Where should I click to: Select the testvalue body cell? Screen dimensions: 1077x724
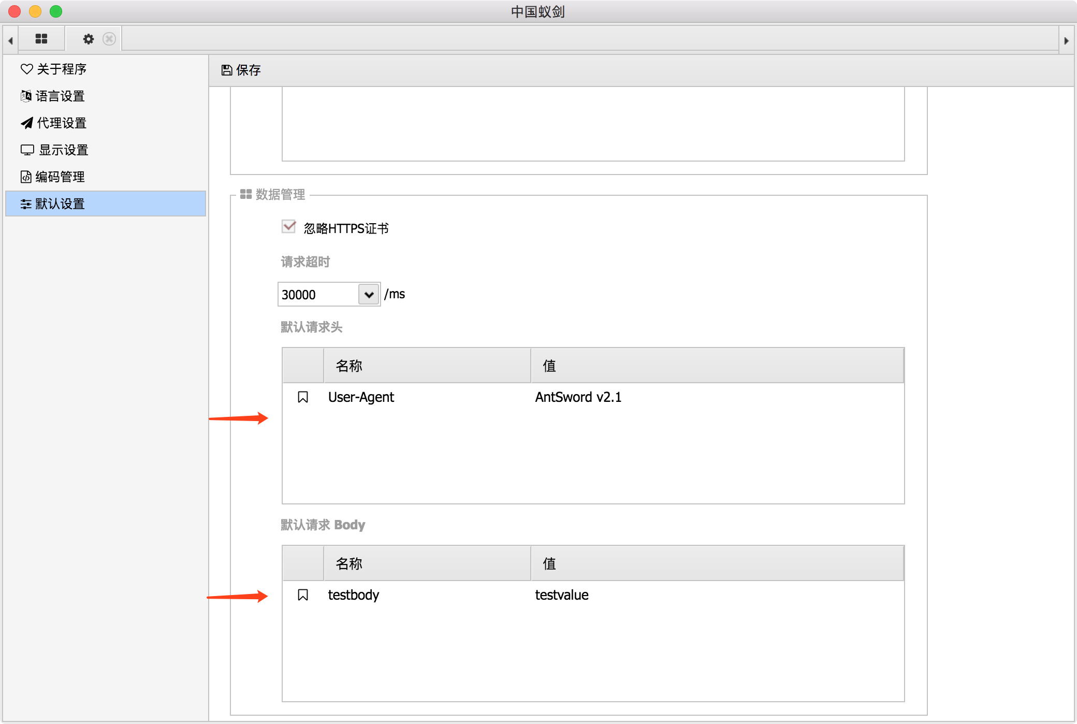562,595
